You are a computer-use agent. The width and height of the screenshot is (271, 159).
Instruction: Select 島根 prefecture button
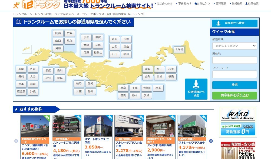pos(58,48)
